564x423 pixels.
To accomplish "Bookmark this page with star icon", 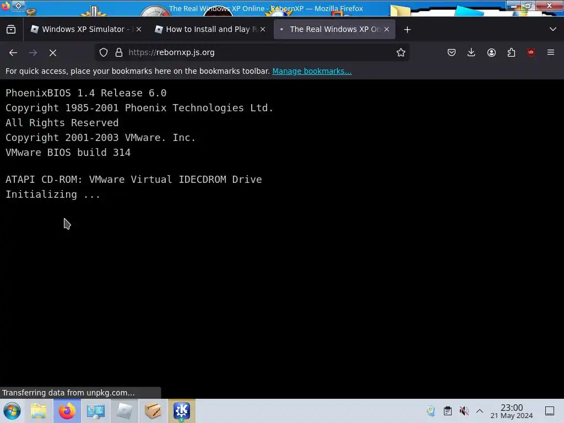I will [x=401, y=52].
